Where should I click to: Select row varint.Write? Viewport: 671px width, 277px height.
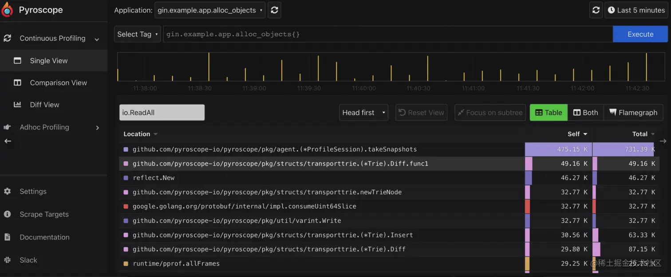[x=389, y=221]
